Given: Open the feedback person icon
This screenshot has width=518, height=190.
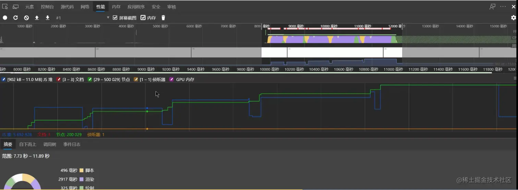Looking at the screenshot, I should (x=493, y=7).
